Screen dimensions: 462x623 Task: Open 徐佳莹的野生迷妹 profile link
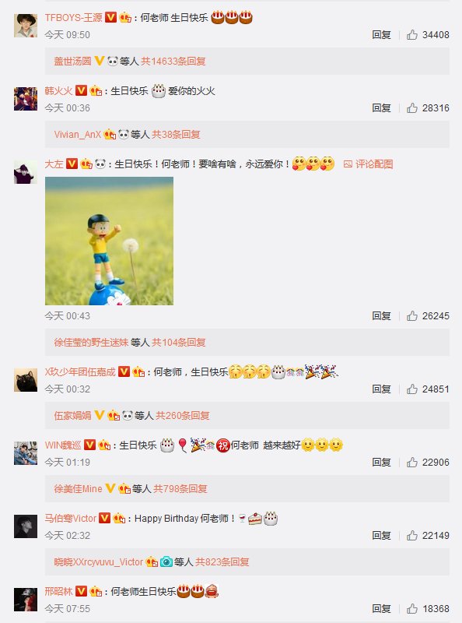pyautogui.click(x=91, y=342)
